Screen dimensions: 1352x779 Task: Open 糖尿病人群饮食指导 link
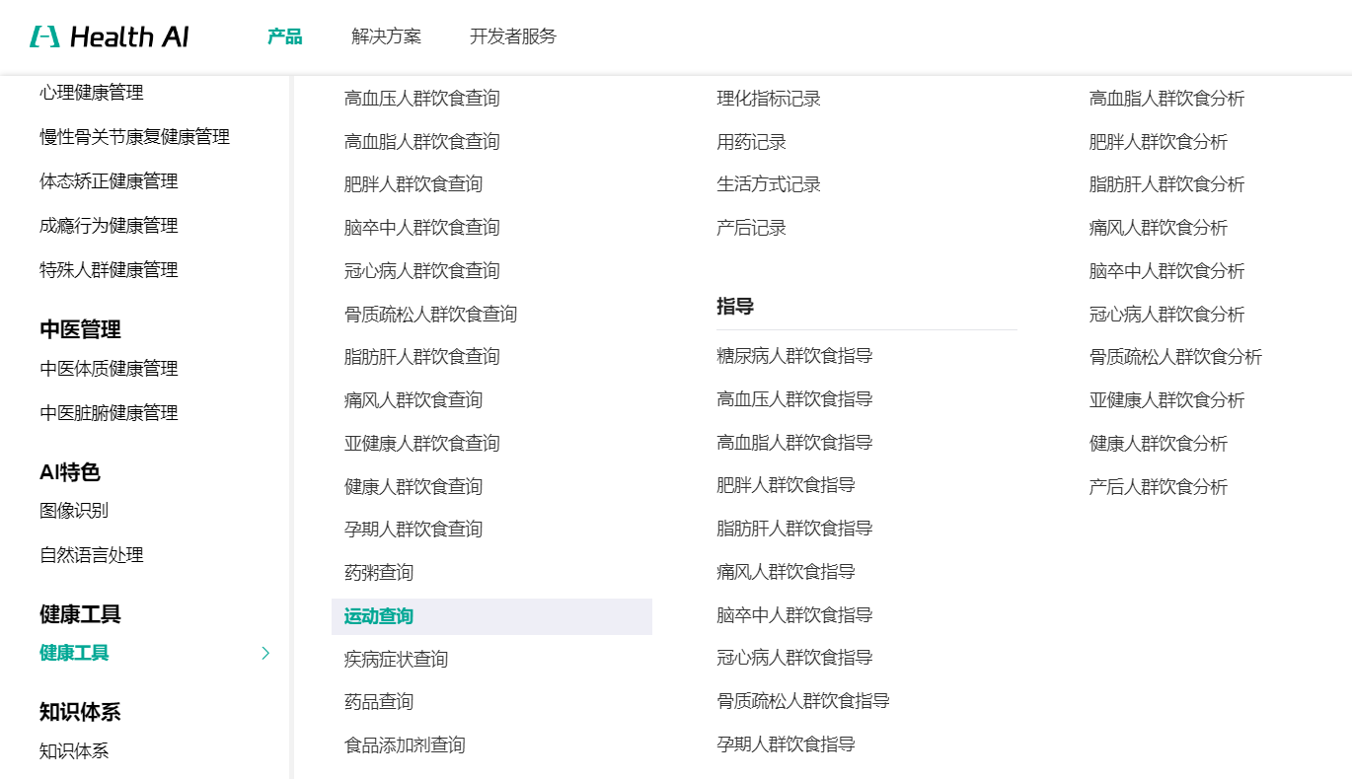click(x=794, y=356)
